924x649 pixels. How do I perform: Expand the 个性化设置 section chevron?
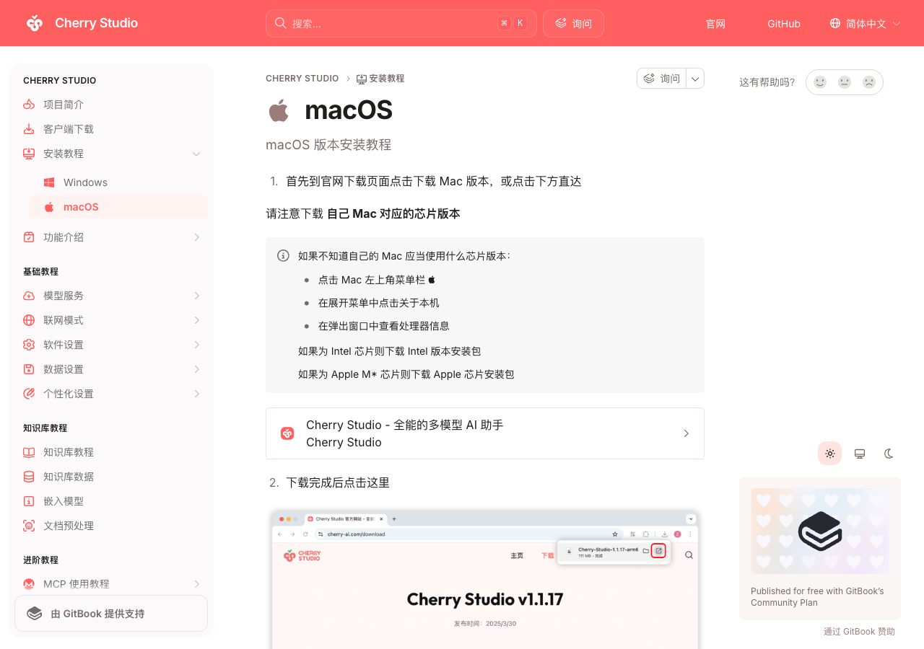click(x=196, y=394)
